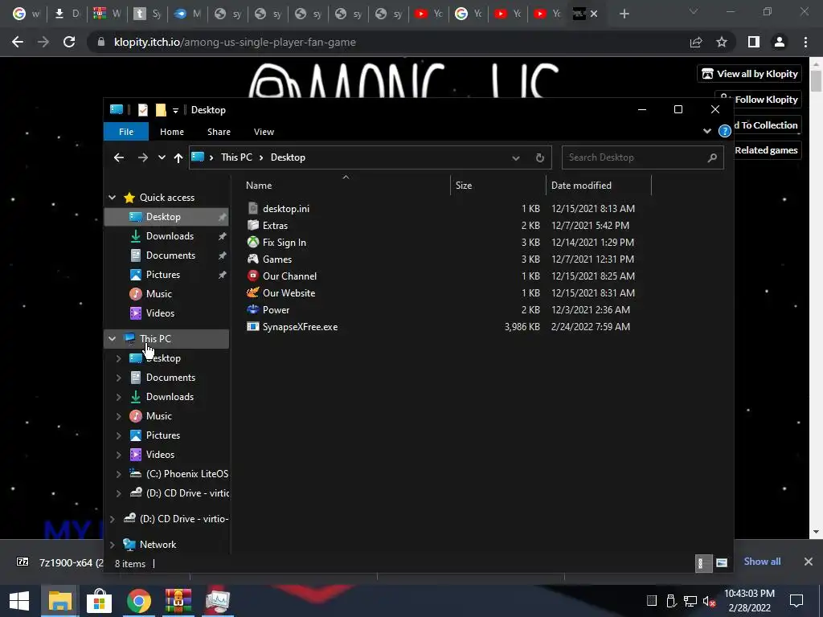Open File Explorer help
This screenshot has width=823, height=617.
click(x=724, y=131)
